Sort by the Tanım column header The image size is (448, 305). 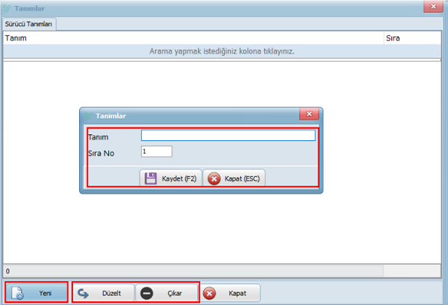(x=149, y=37)
